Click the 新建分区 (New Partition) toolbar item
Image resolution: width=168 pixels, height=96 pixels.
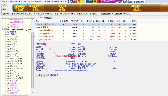[39, 1]
